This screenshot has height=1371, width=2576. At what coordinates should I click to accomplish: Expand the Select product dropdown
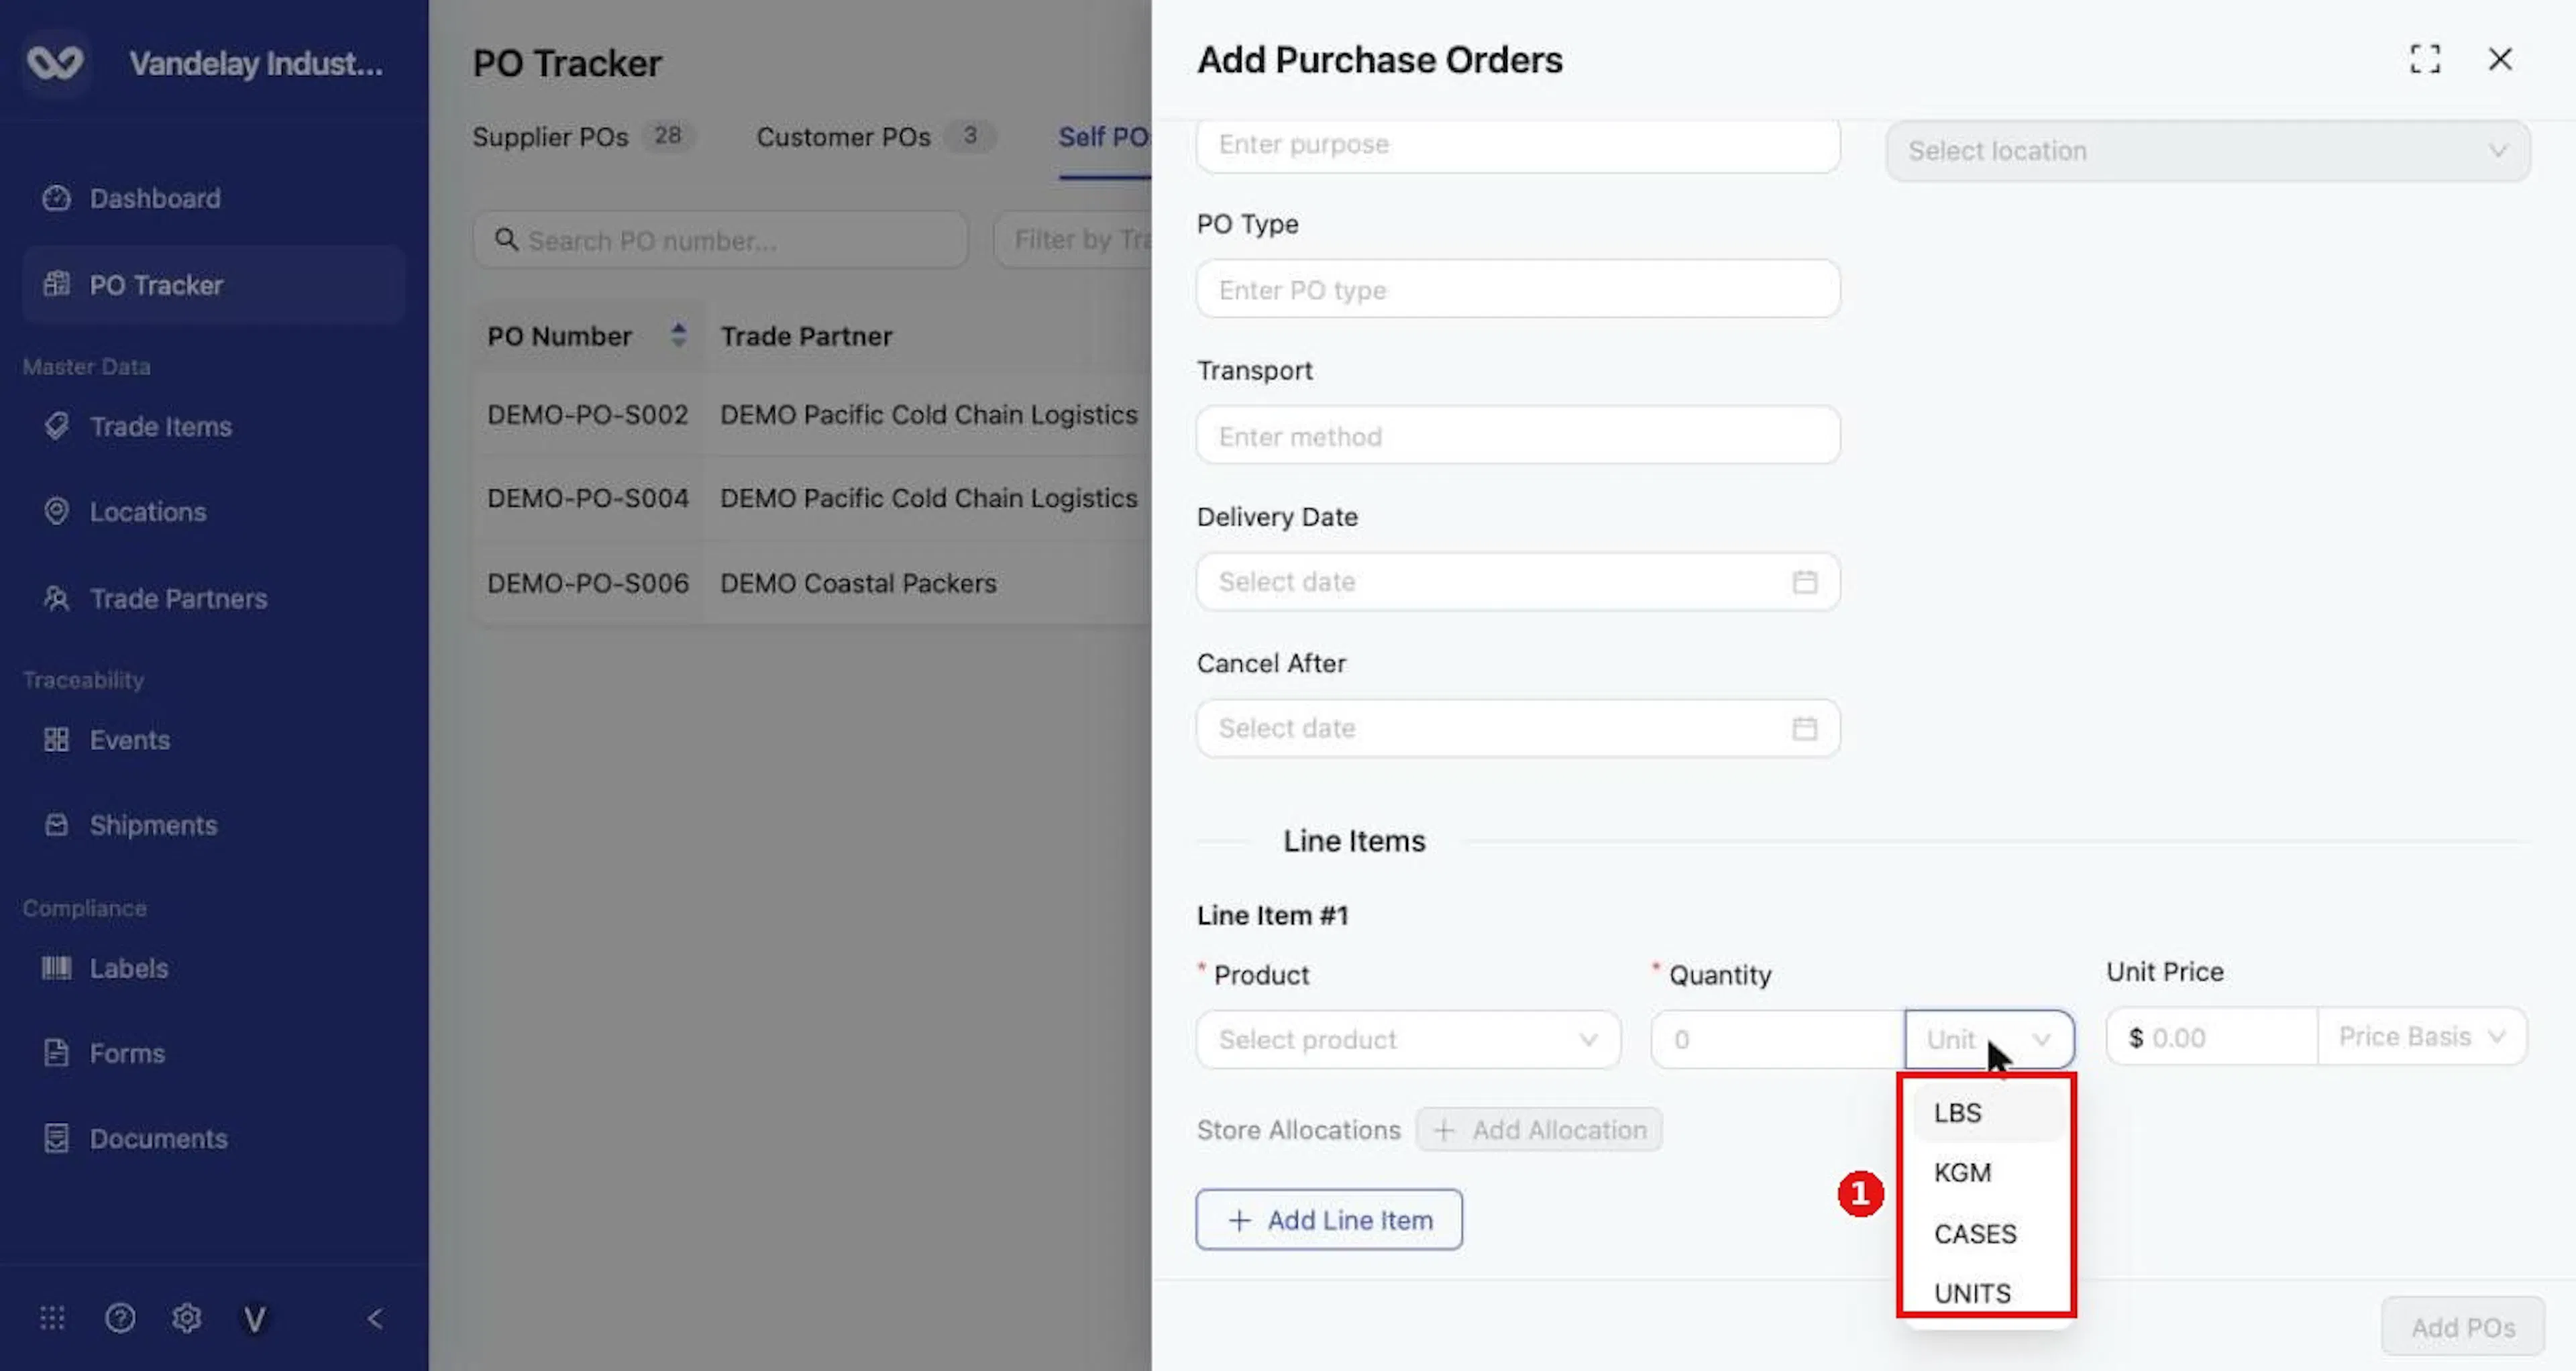[x=1408, y=1039]
